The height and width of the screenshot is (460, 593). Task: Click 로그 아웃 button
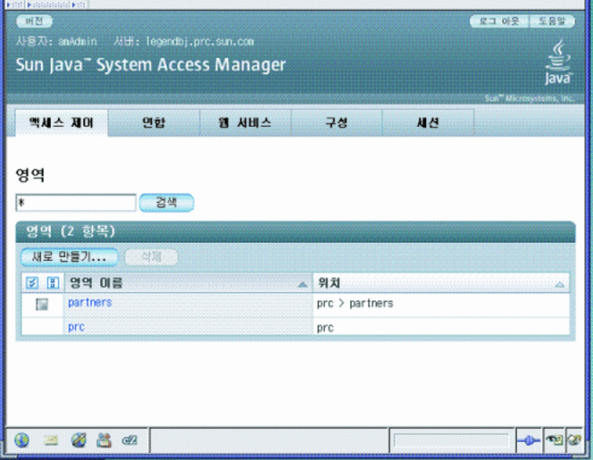[x=499, y=21]
